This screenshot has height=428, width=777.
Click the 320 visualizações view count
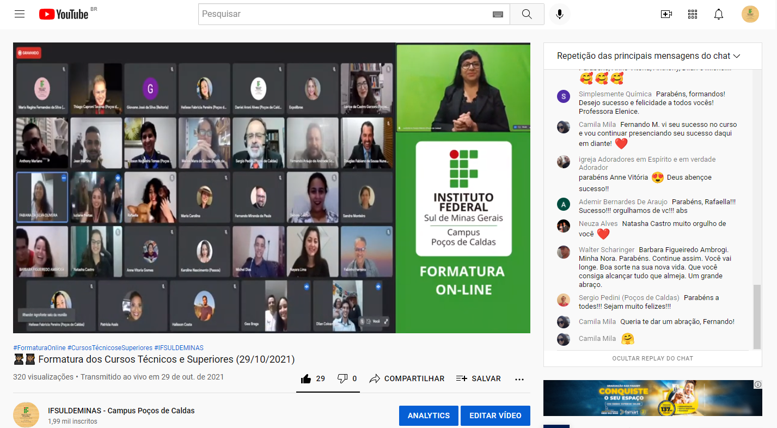point(43,377)
